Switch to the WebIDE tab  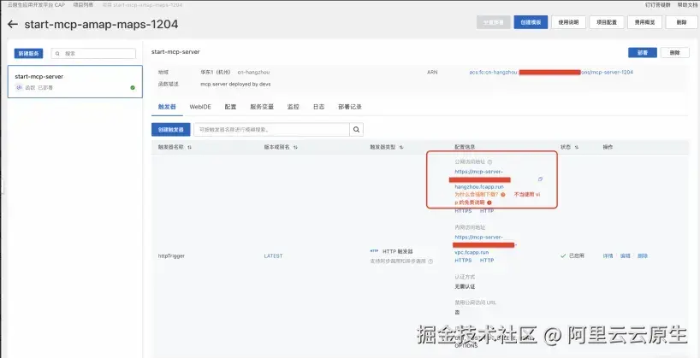(200, 107)
